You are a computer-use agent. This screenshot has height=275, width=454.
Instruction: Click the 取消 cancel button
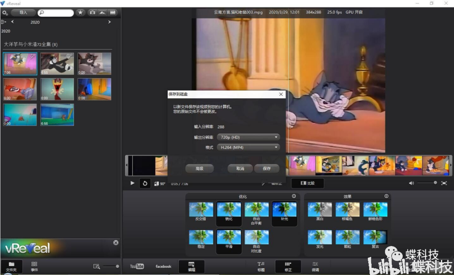coord(240,169)
